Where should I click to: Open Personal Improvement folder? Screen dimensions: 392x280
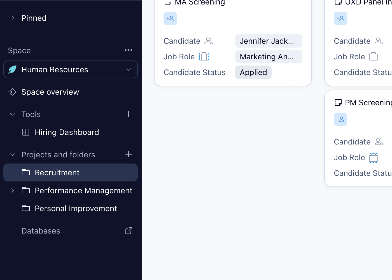pyautogui.click(x=76, y=208)
